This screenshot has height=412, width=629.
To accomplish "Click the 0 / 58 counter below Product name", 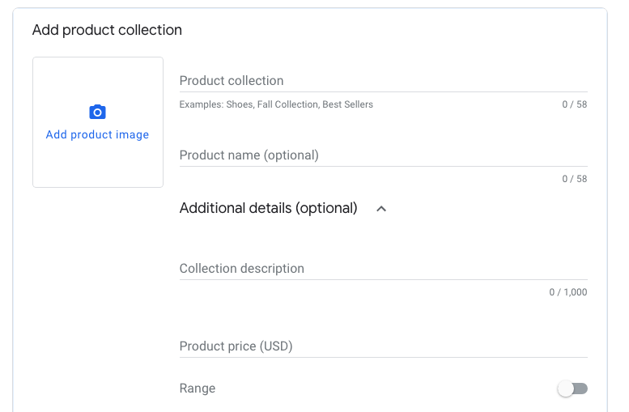I will [x=575, y=179].
